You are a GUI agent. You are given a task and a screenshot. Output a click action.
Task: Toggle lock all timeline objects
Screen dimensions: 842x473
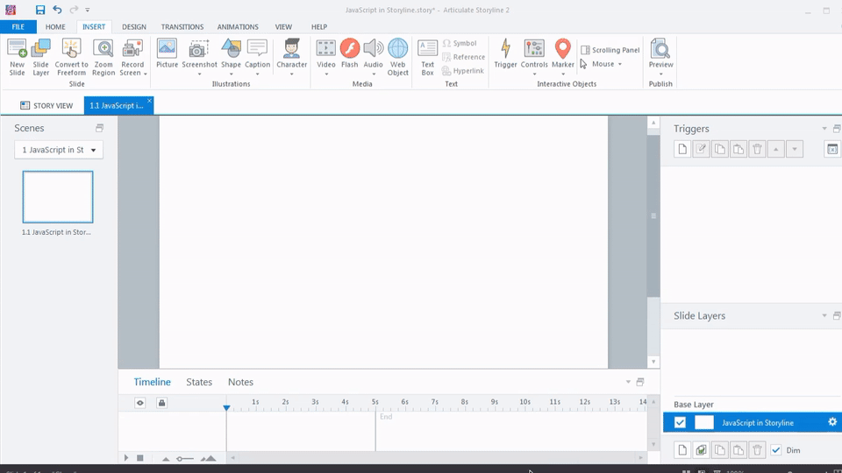(x=161, y=403)
